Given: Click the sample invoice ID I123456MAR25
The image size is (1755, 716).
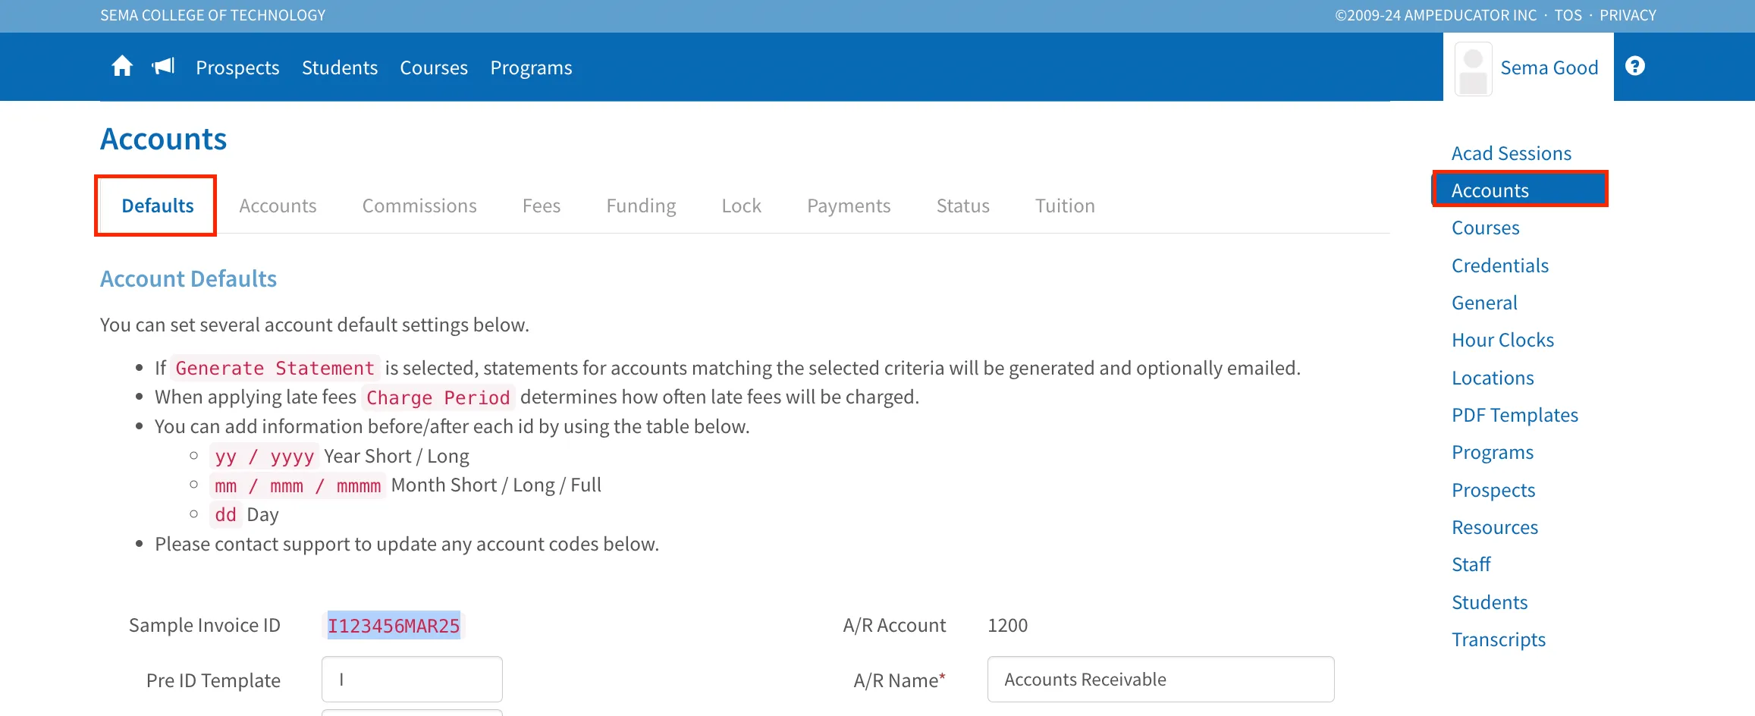Looking at the screenshot, I should pyautogui.click(x=394, y=626).
